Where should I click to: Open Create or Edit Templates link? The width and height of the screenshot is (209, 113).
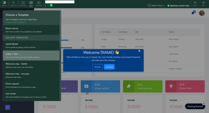(x=16, y=22)
